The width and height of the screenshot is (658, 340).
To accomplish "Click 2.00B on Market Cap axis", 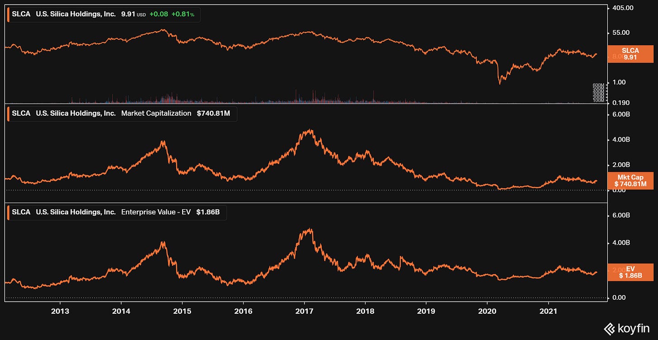I will [622, 165].
